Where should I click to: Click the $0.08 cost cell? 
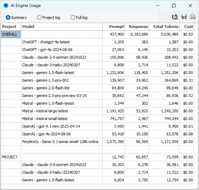(187, 134)
